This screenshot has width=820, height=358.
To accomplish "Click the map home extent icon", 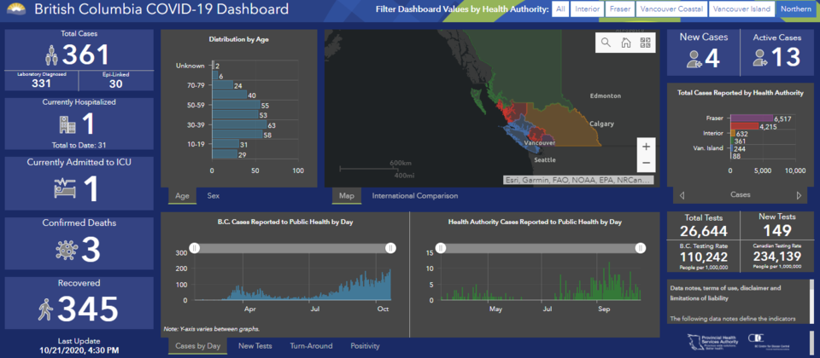I will pyautogui.click(x=625, y=43).
